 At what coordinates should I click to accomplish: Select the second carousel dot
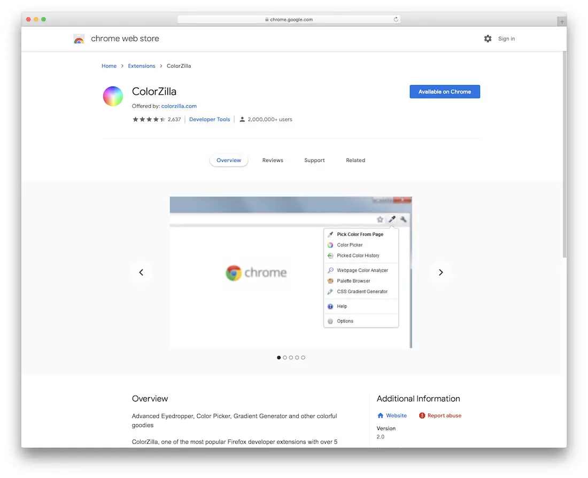pos(285,358)
